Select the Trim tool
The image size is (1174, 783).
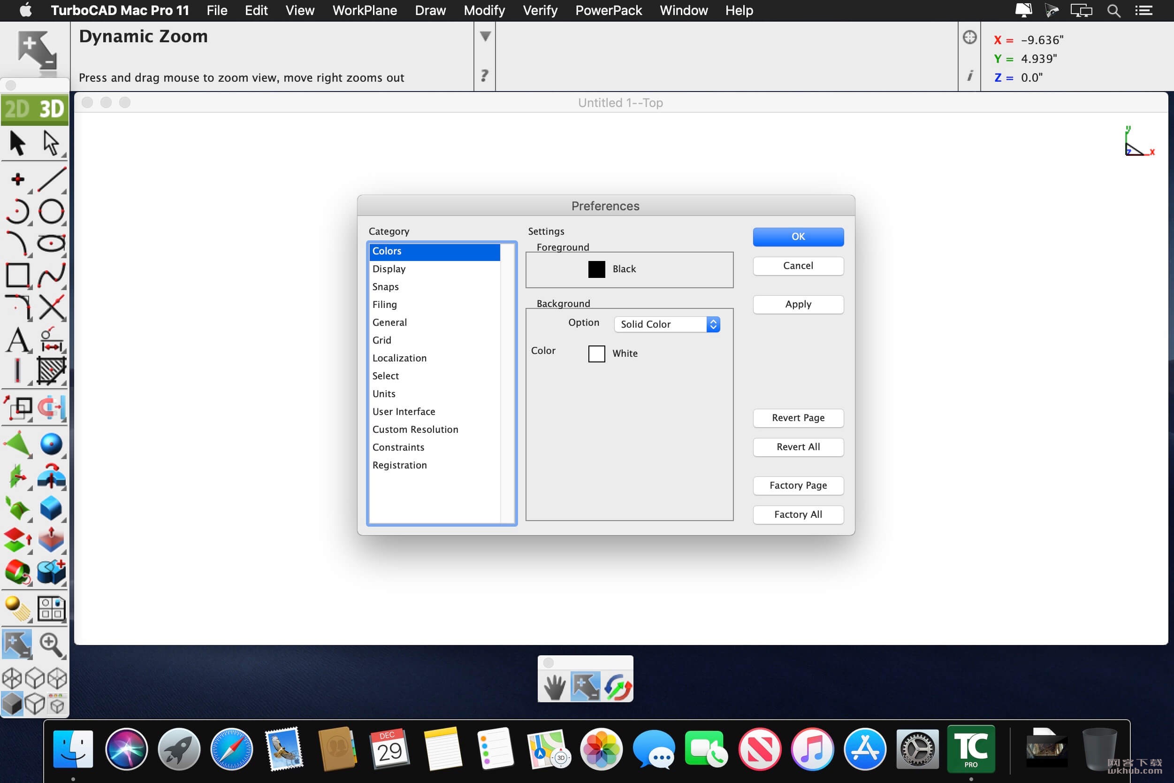coord(52,307)
